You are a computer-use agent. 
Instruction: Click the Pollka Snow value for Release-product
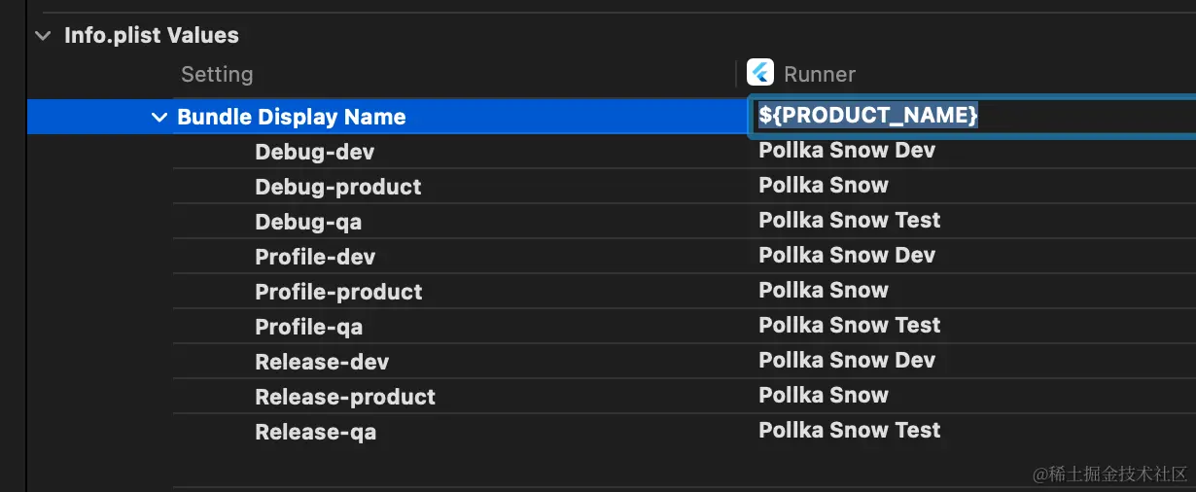click(823, 396)
